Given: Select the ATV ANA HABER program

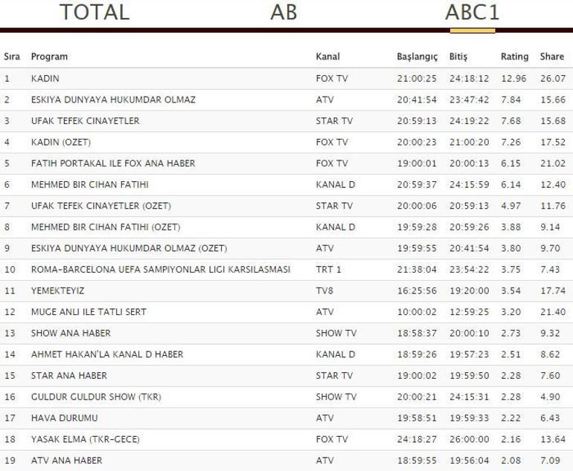Looking at the screenshot, I should click(66, 460).
